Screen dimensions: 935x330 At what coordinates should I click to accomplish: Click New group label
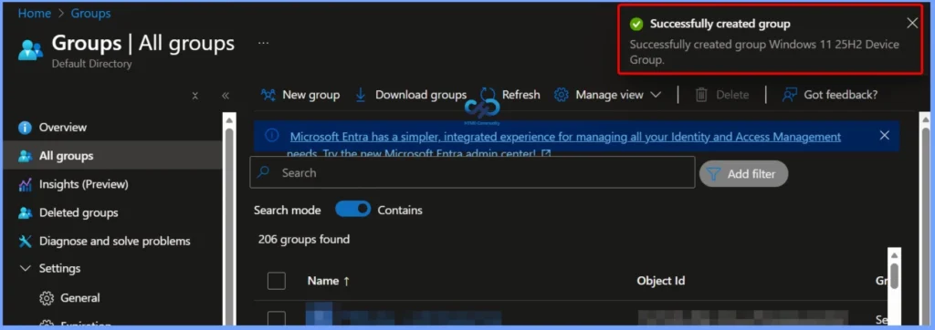point(310,95)
